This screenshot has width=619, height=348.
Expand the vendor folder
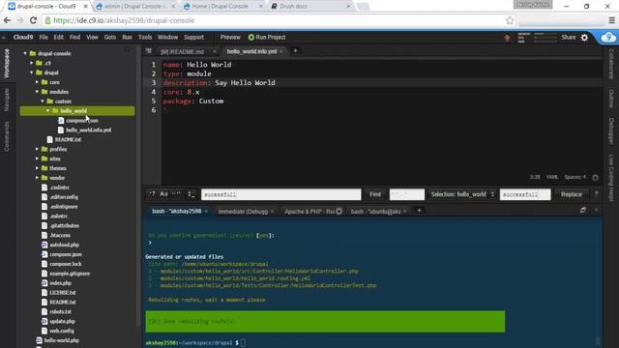pyautogui.click(x=37, y=178)
